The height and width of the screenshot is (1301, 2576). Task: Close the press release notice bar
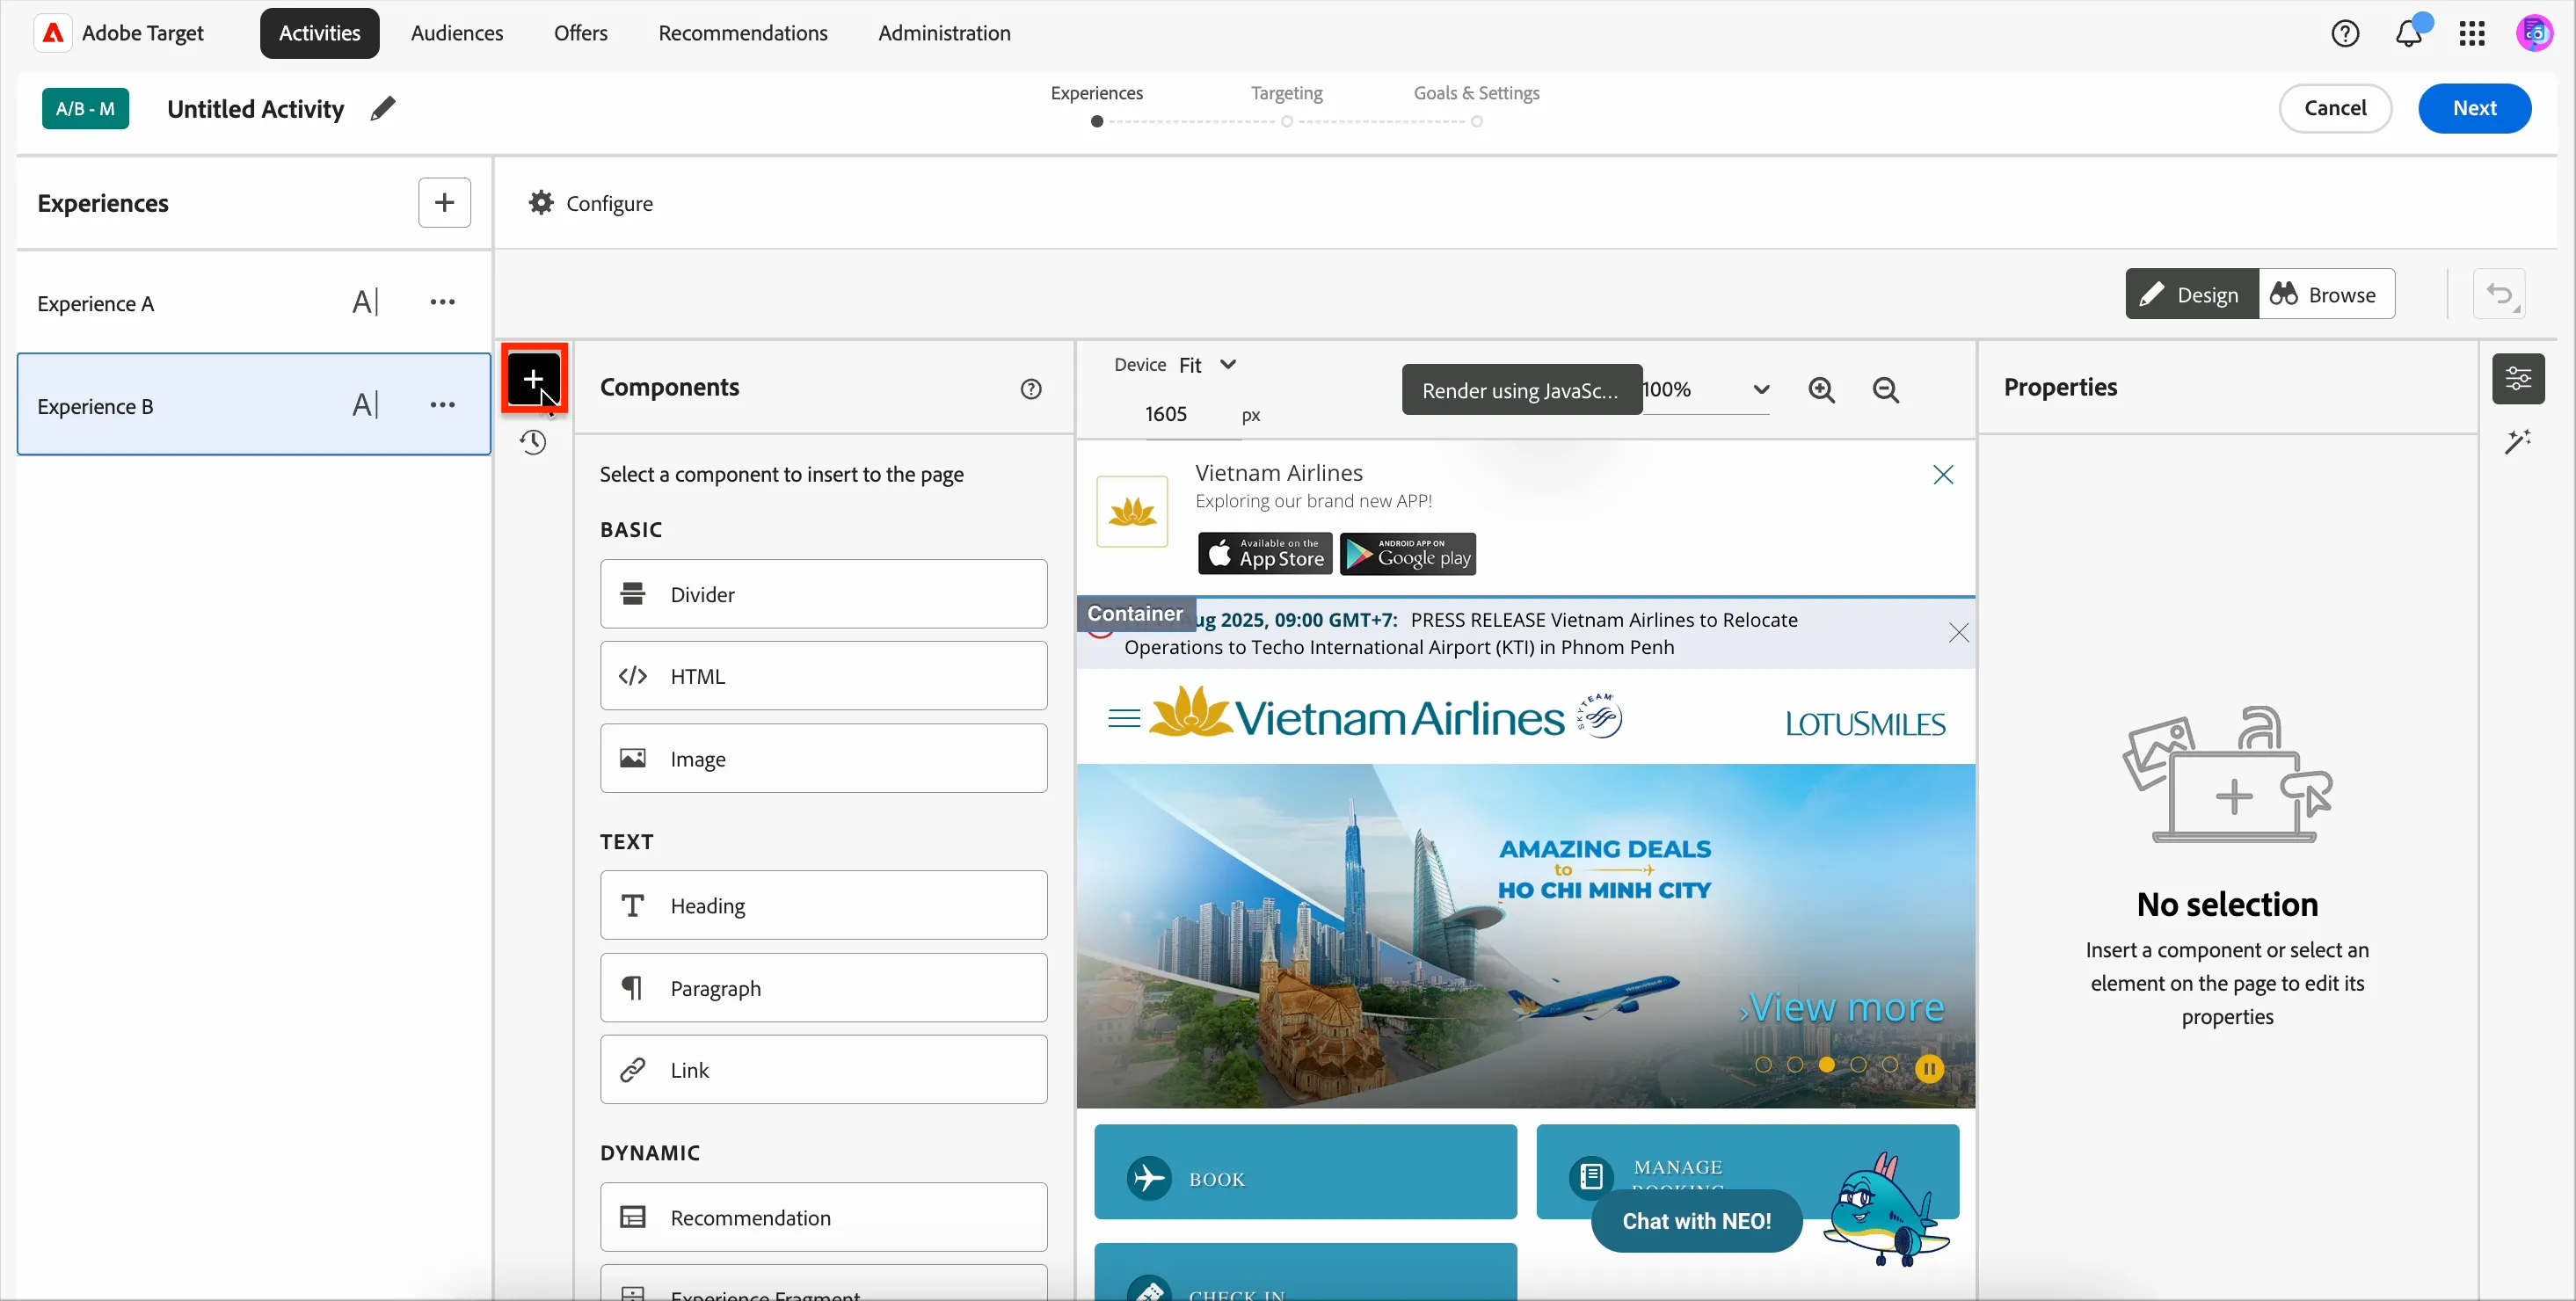point(1958,633)
